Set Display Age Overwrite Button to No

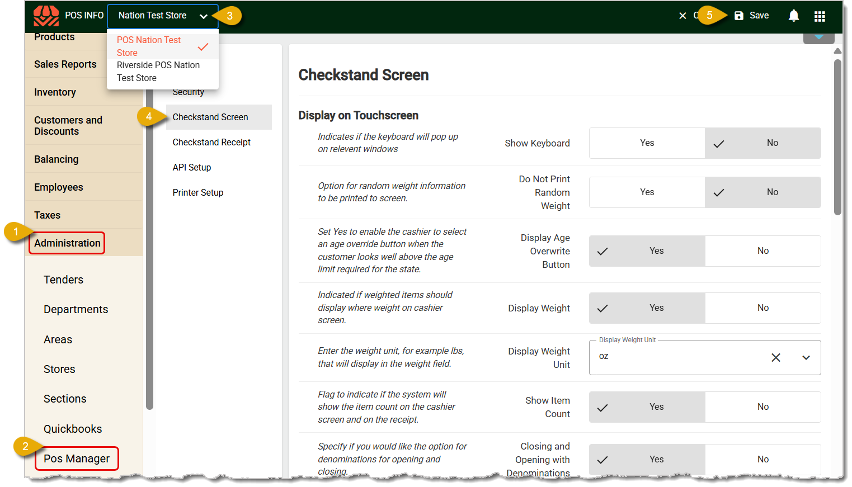click(x=762, y=251)
